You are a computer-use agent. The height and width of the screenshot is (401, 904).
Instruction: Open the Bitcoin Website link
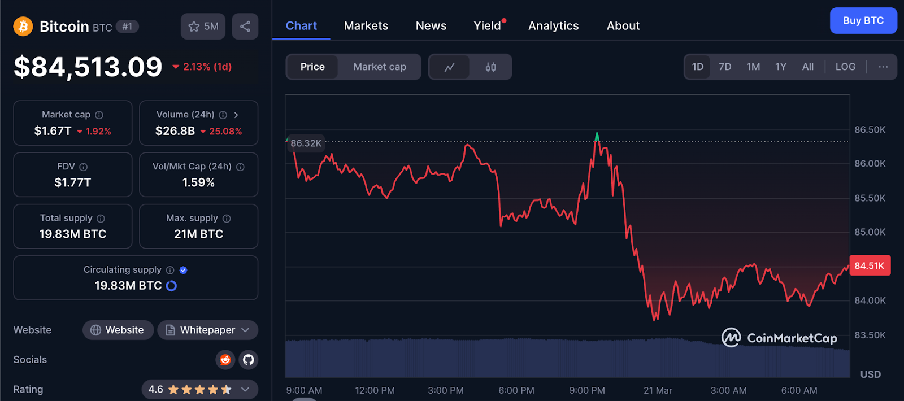coord(118,330)
